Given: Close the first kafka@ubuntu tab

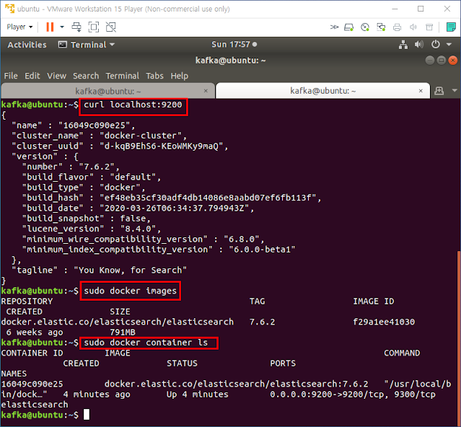Looking at the screenshot, I should coord(206,91).
